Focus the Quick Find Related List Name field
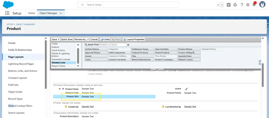Screen dimensions: 269x118 [113, 45]
